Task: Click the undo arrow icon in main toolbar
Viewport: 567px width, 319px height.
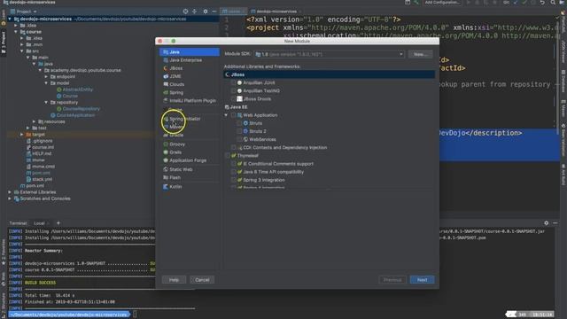Action: (x=542, y=3)
